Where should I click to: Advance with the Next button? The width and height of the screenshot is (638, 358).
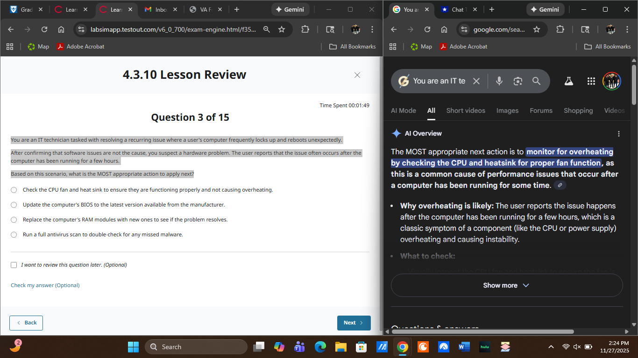click(354, 323)
